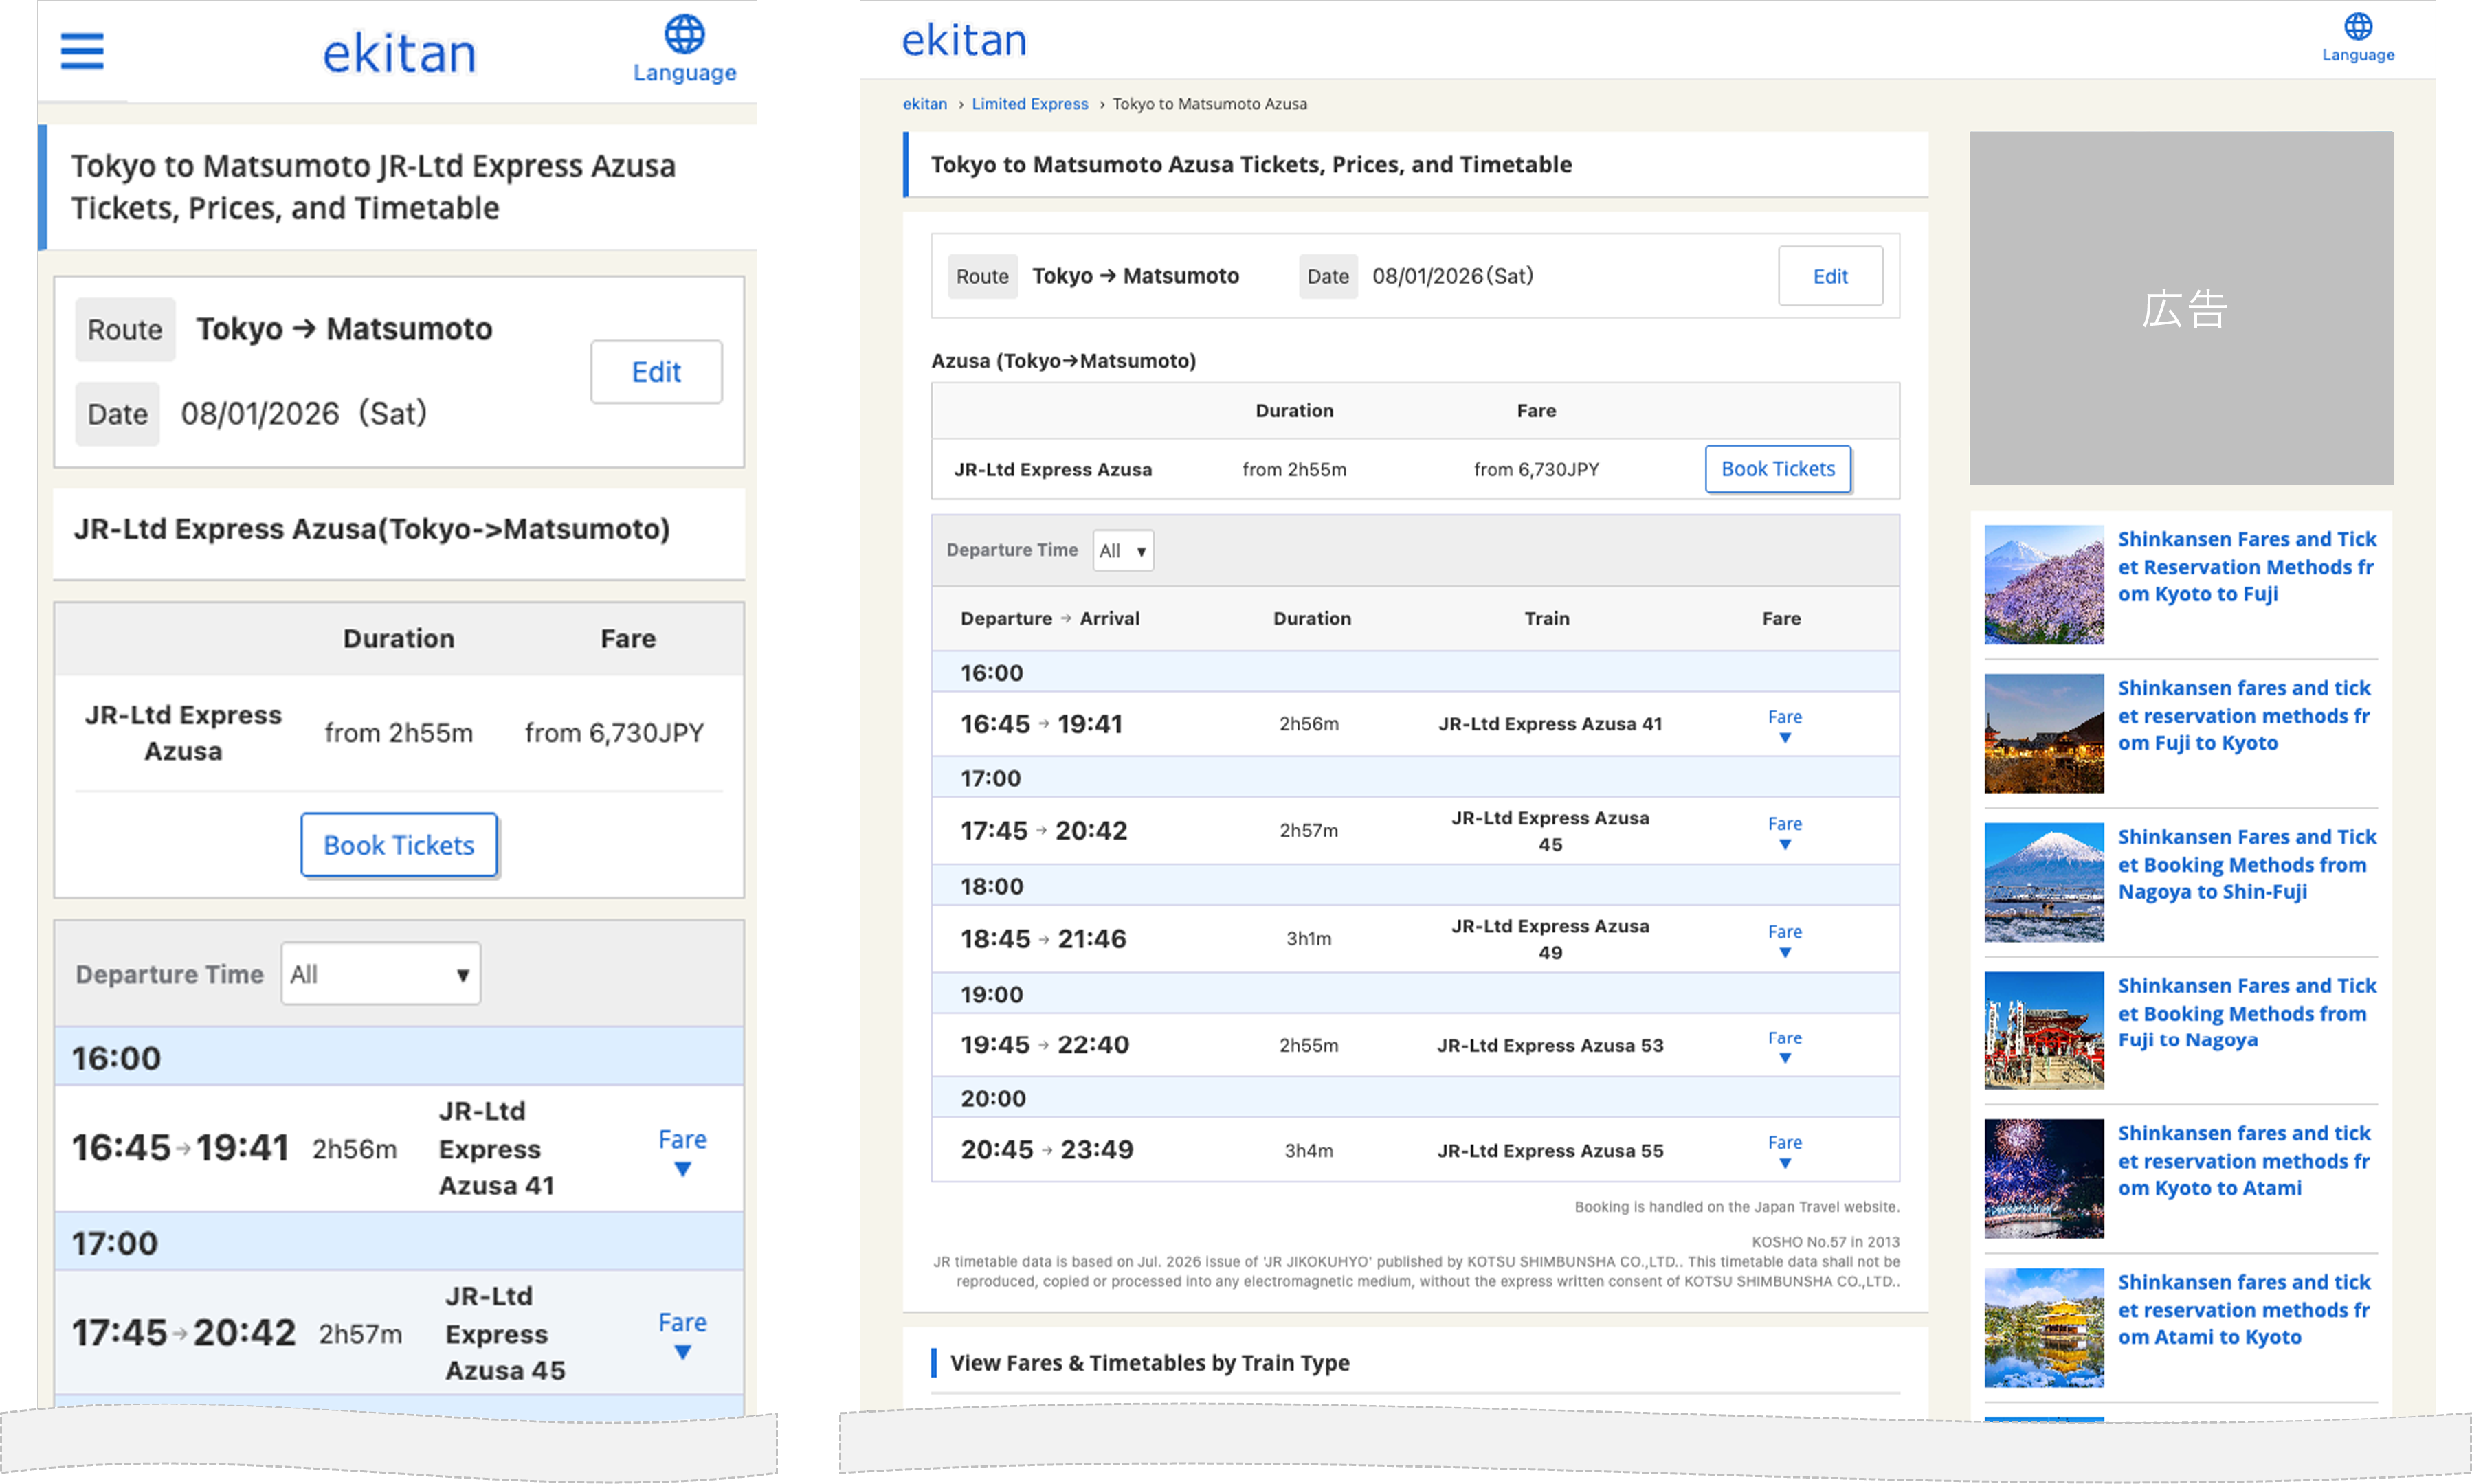Click Book Tickets in the mobile view
The height and width of the screenshot is (1484, 2472).
(x=399, y=845)
